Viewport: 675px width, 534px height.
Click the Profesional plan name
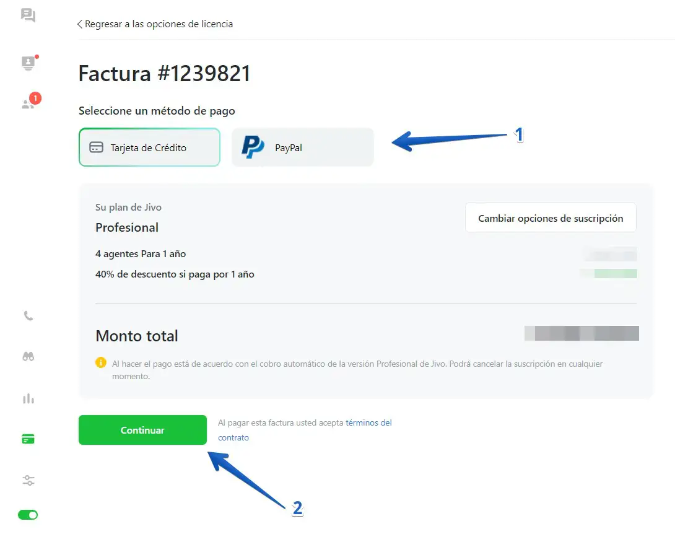[127, 227]
